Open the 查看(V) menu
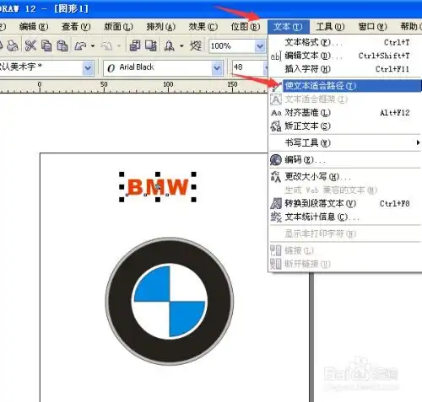This screenshot has width=422, height=402. [76, 27]
